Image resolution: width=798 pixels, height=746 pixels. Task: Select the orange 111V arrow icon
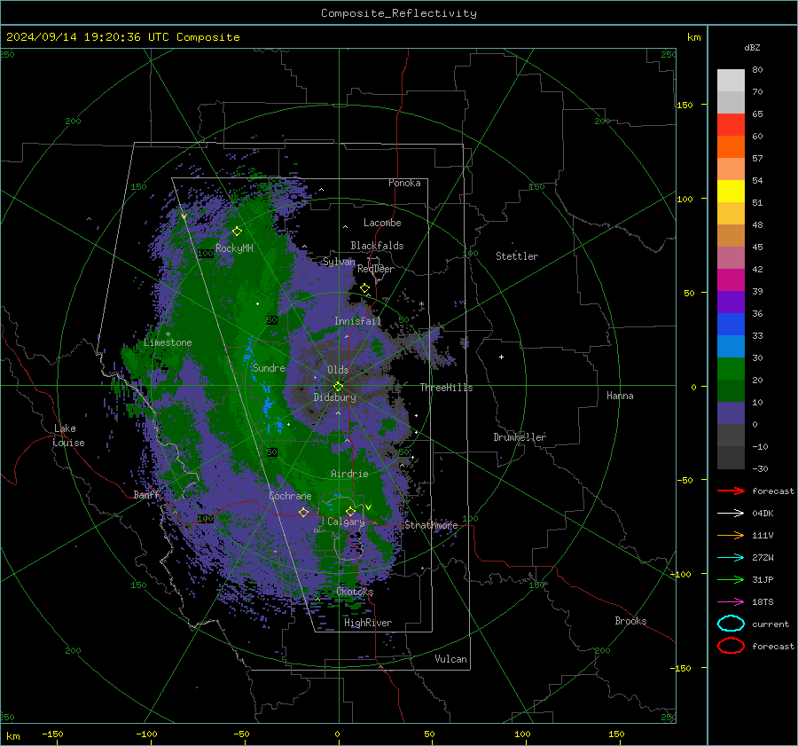731,535
